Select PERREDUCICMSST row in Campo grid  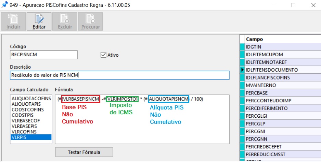tap(283, 154)
